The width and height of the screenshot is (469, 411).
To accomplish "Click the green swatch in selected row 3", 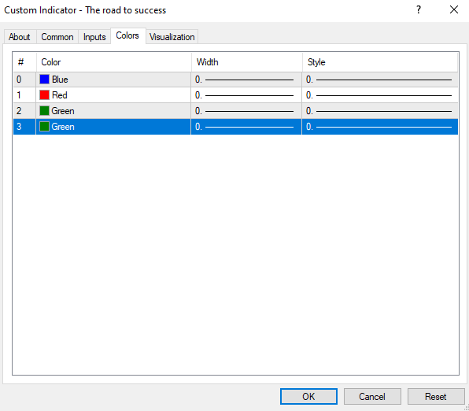I will [x=44, y=127].
